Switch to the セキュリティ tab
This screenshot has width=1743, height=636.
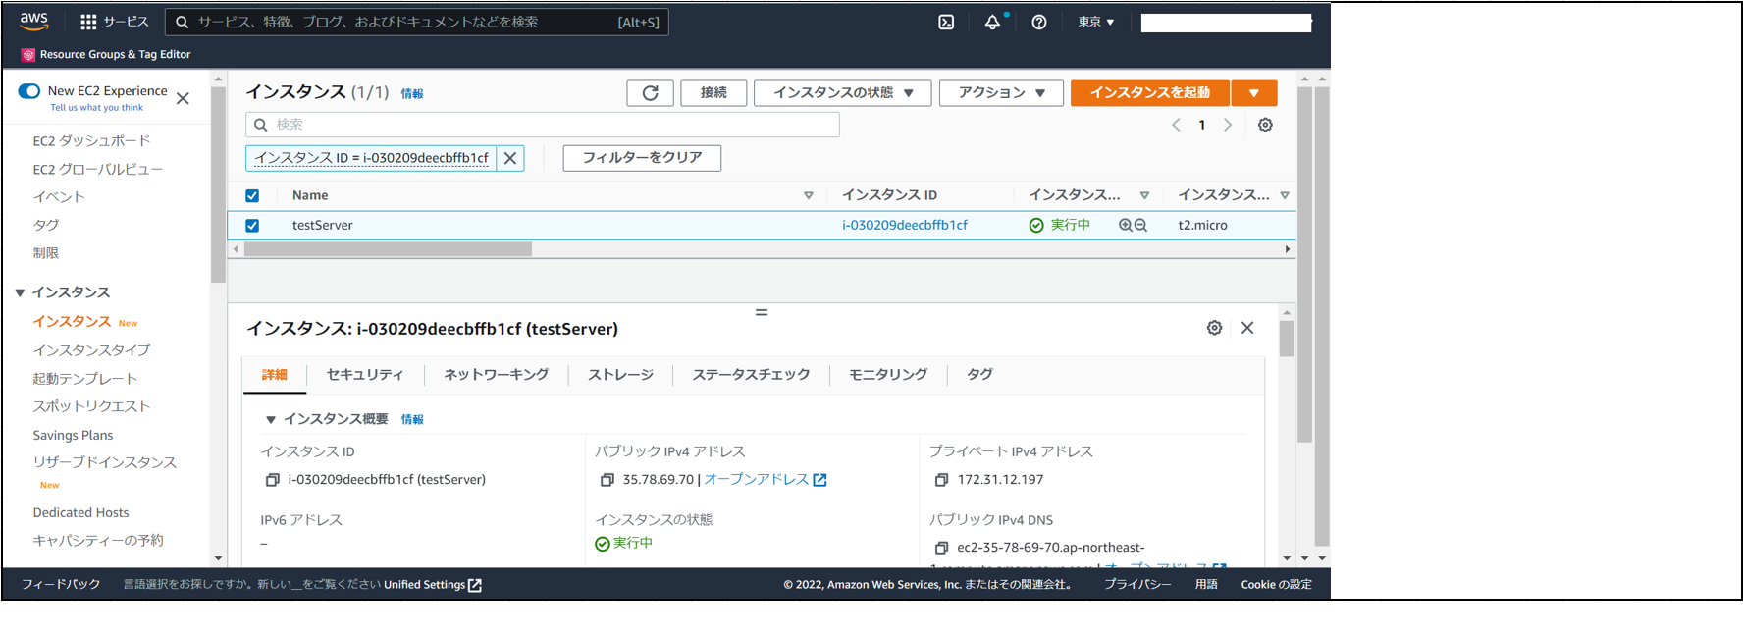click(x=365, y=375)
